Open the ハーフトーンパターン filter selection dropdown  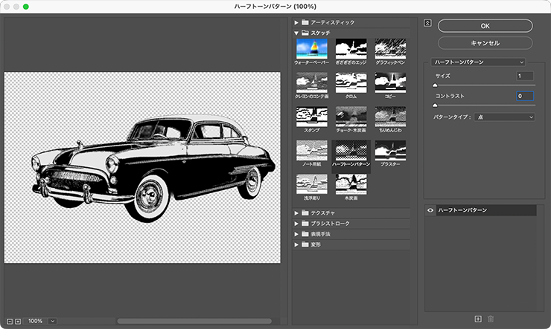point(480,62)
